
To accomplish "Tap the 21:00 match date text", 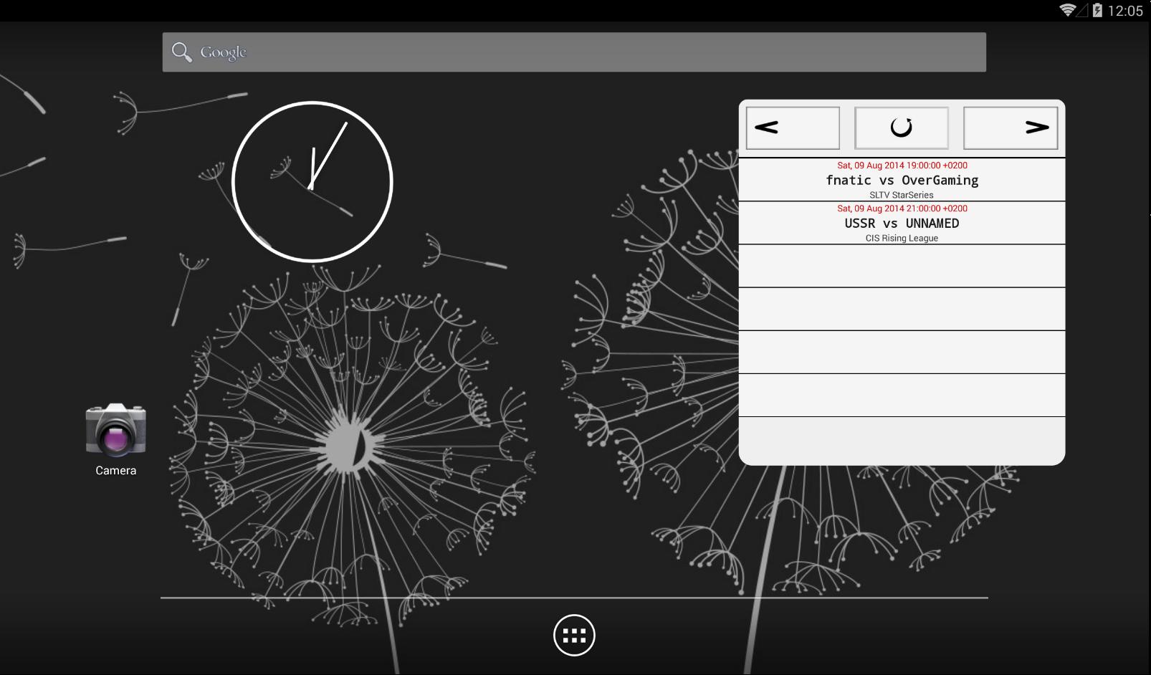I will point(902,209).
